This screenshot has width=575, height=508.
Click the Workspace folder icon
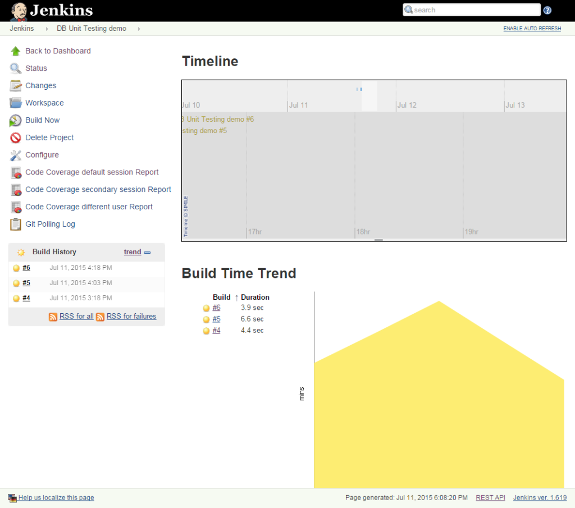15,103
